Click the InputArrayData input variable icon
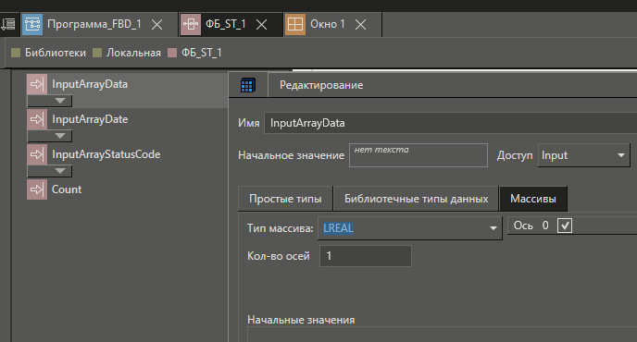 tap(37, 84)
